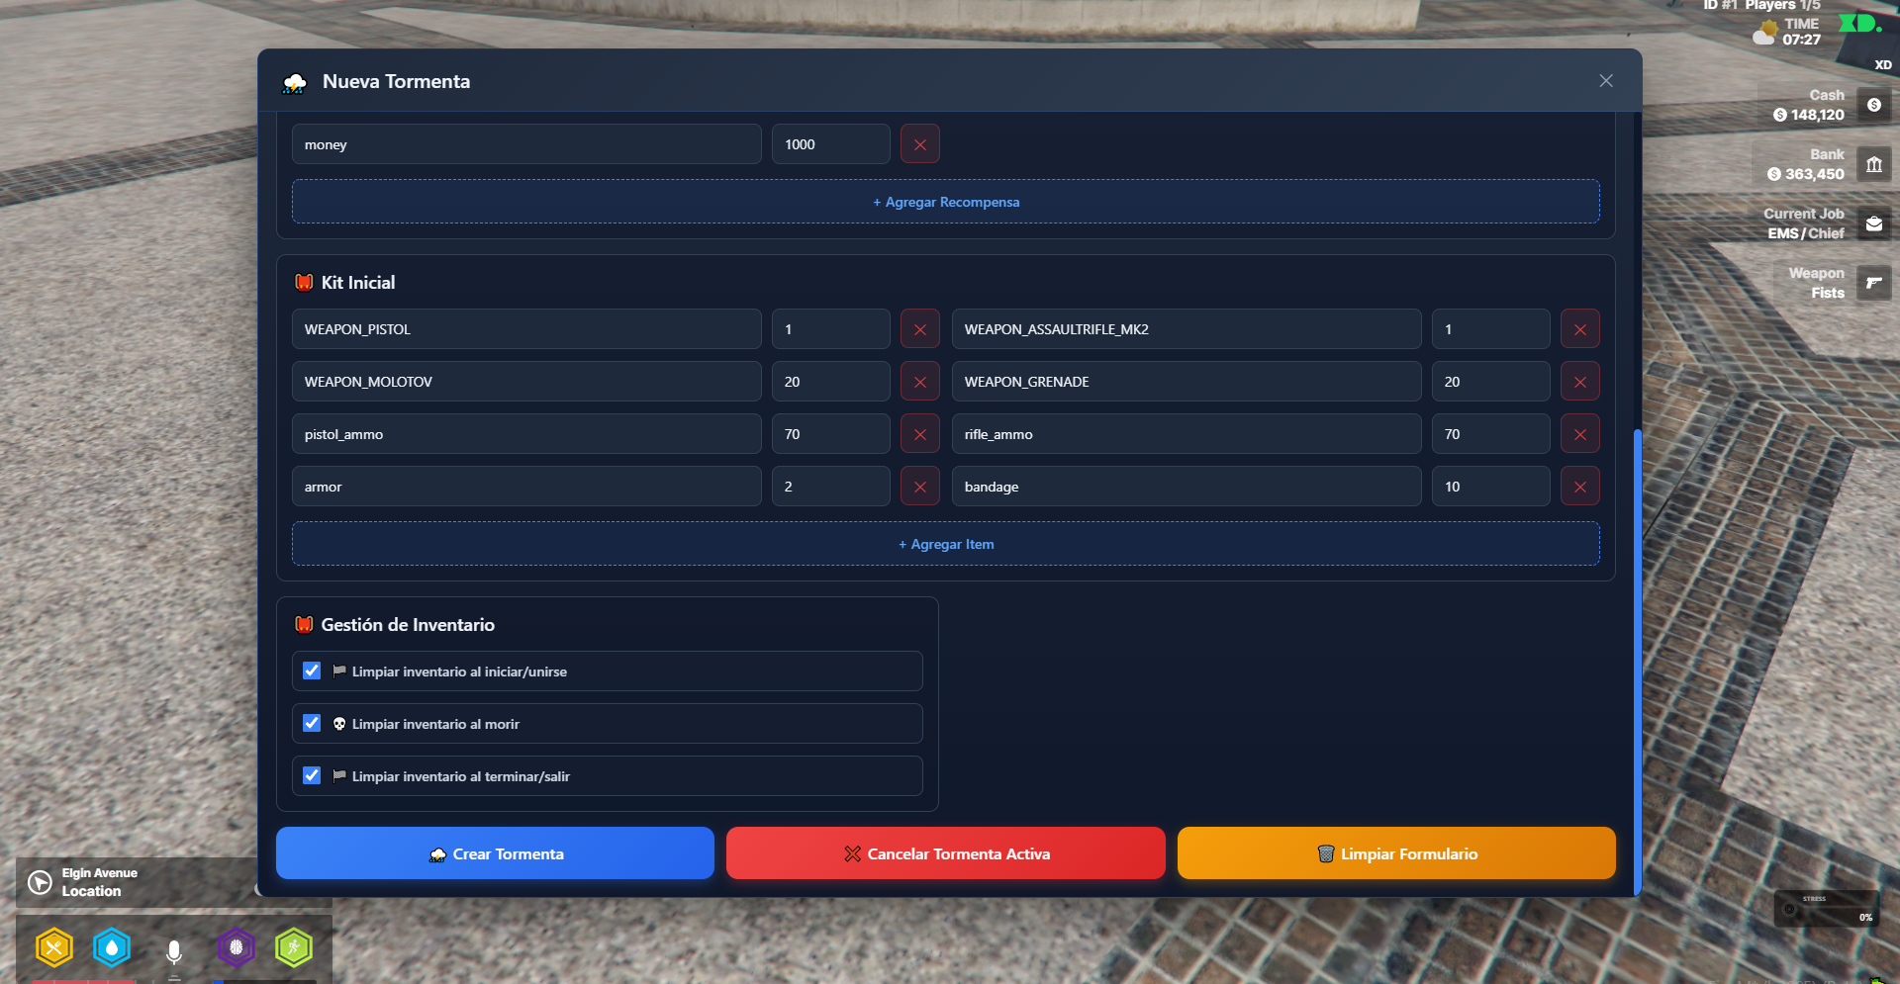The height and width of the screenshot is (984, 1900).
Task: Close the Nueva Tormenta dialog
Action: pos(1606,81)
